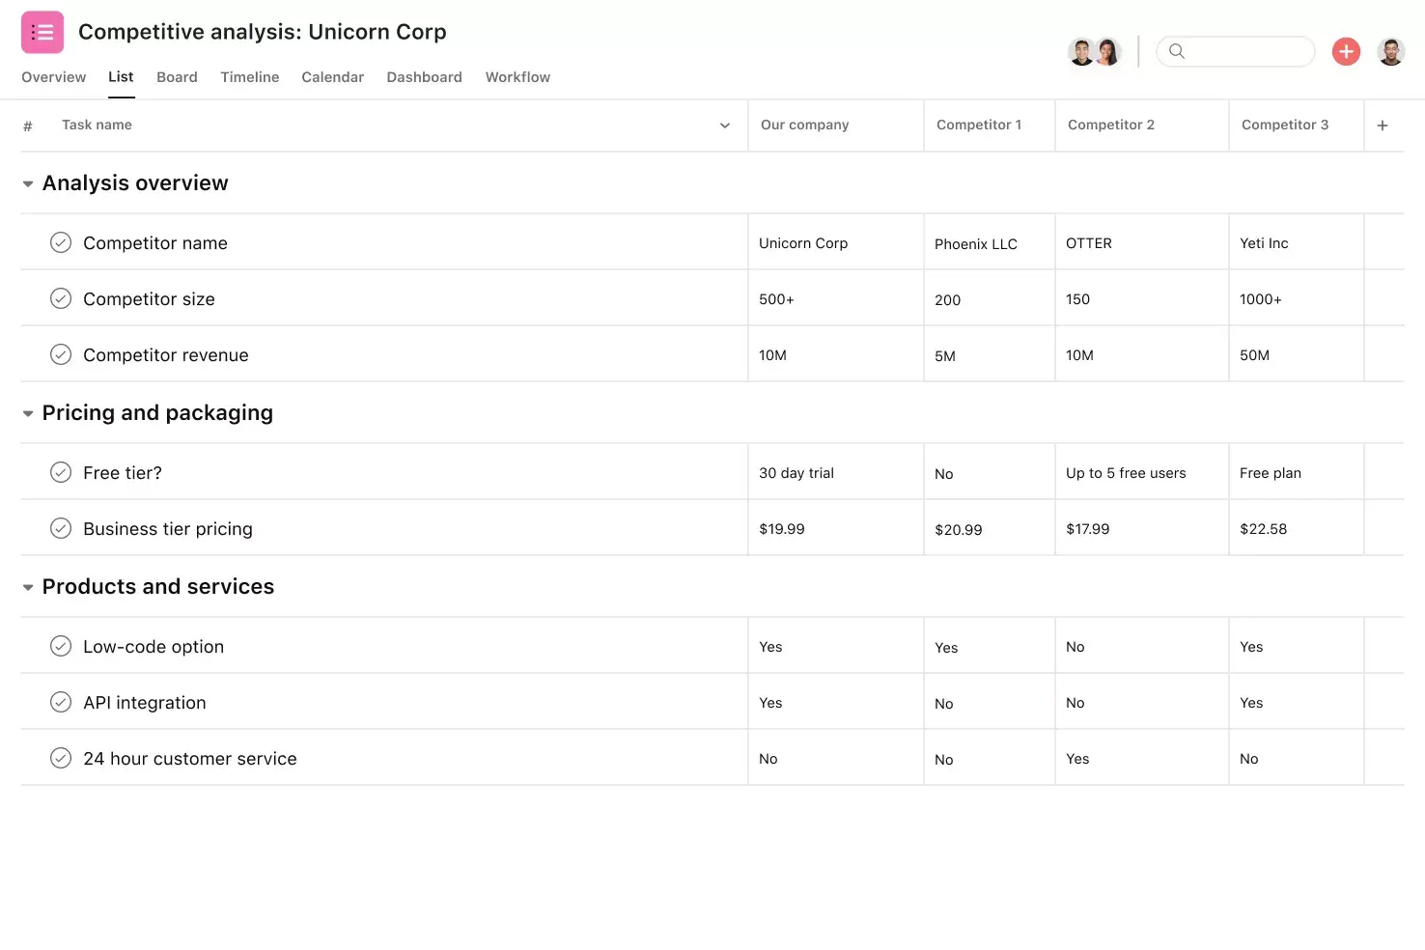The height and width of the screenshot is (950, 1425).
Task: Mark '24 hour customer service' task complete
Action: (61, 758)
